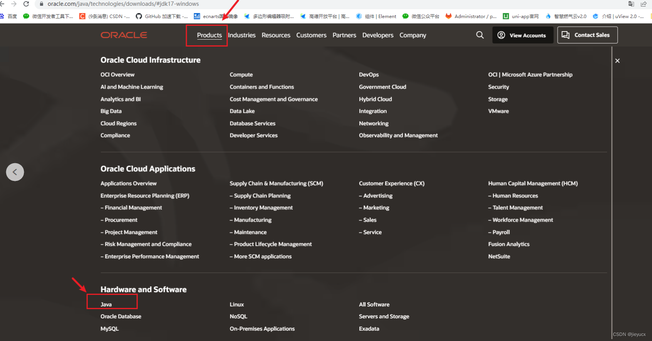Open the DevOps link
This screenshot has width=652, height=341.
coord(369,75)
